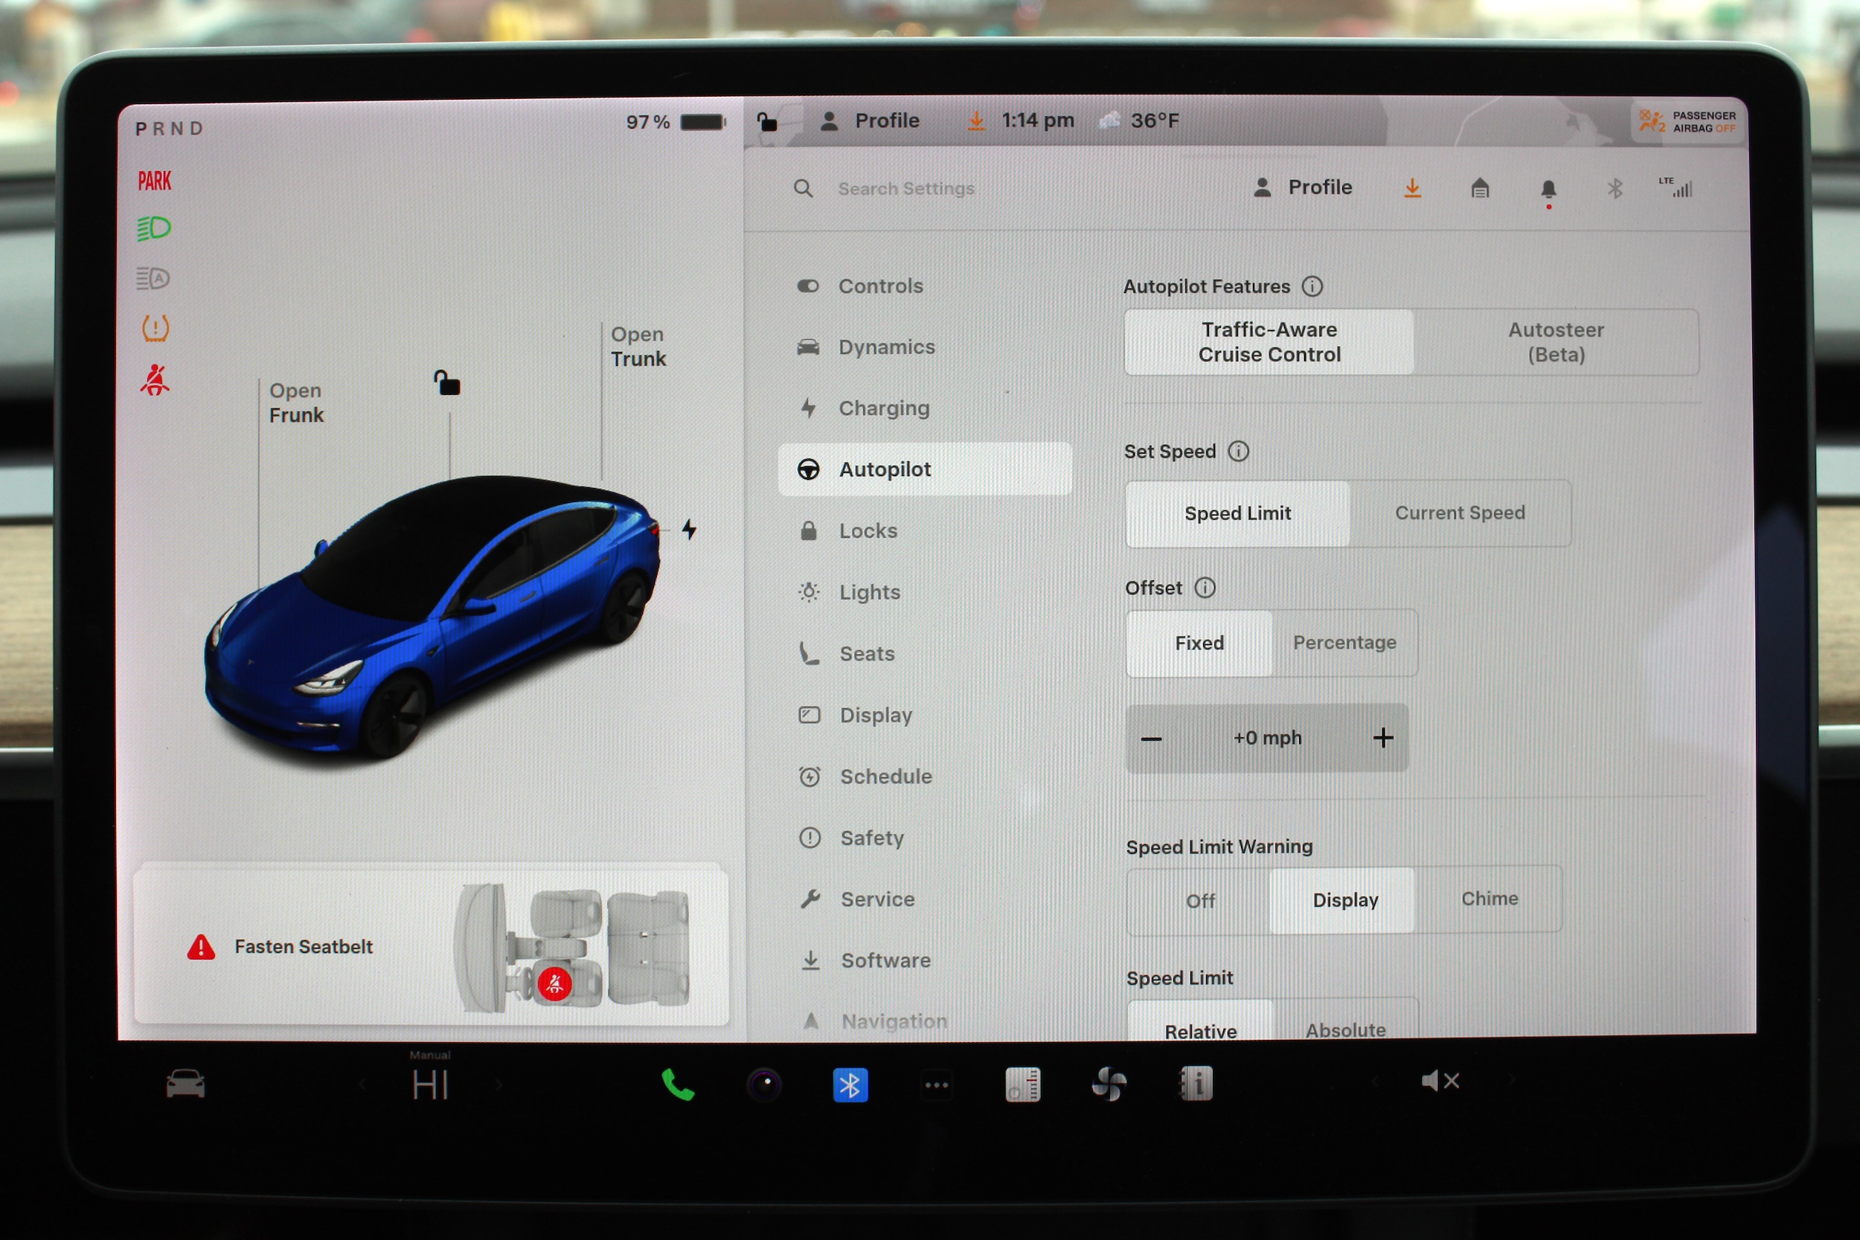Open the Profile dropdown in settings header

(1303, 187)
